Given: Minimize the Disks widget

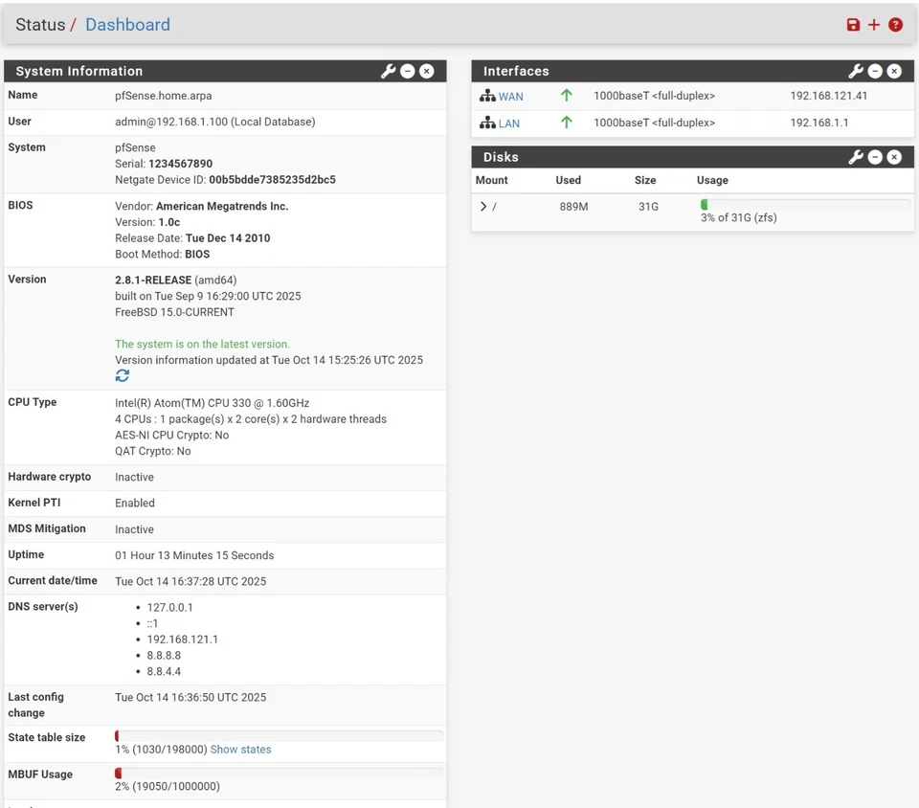Looking at the screenshot, I should [875, 157].
